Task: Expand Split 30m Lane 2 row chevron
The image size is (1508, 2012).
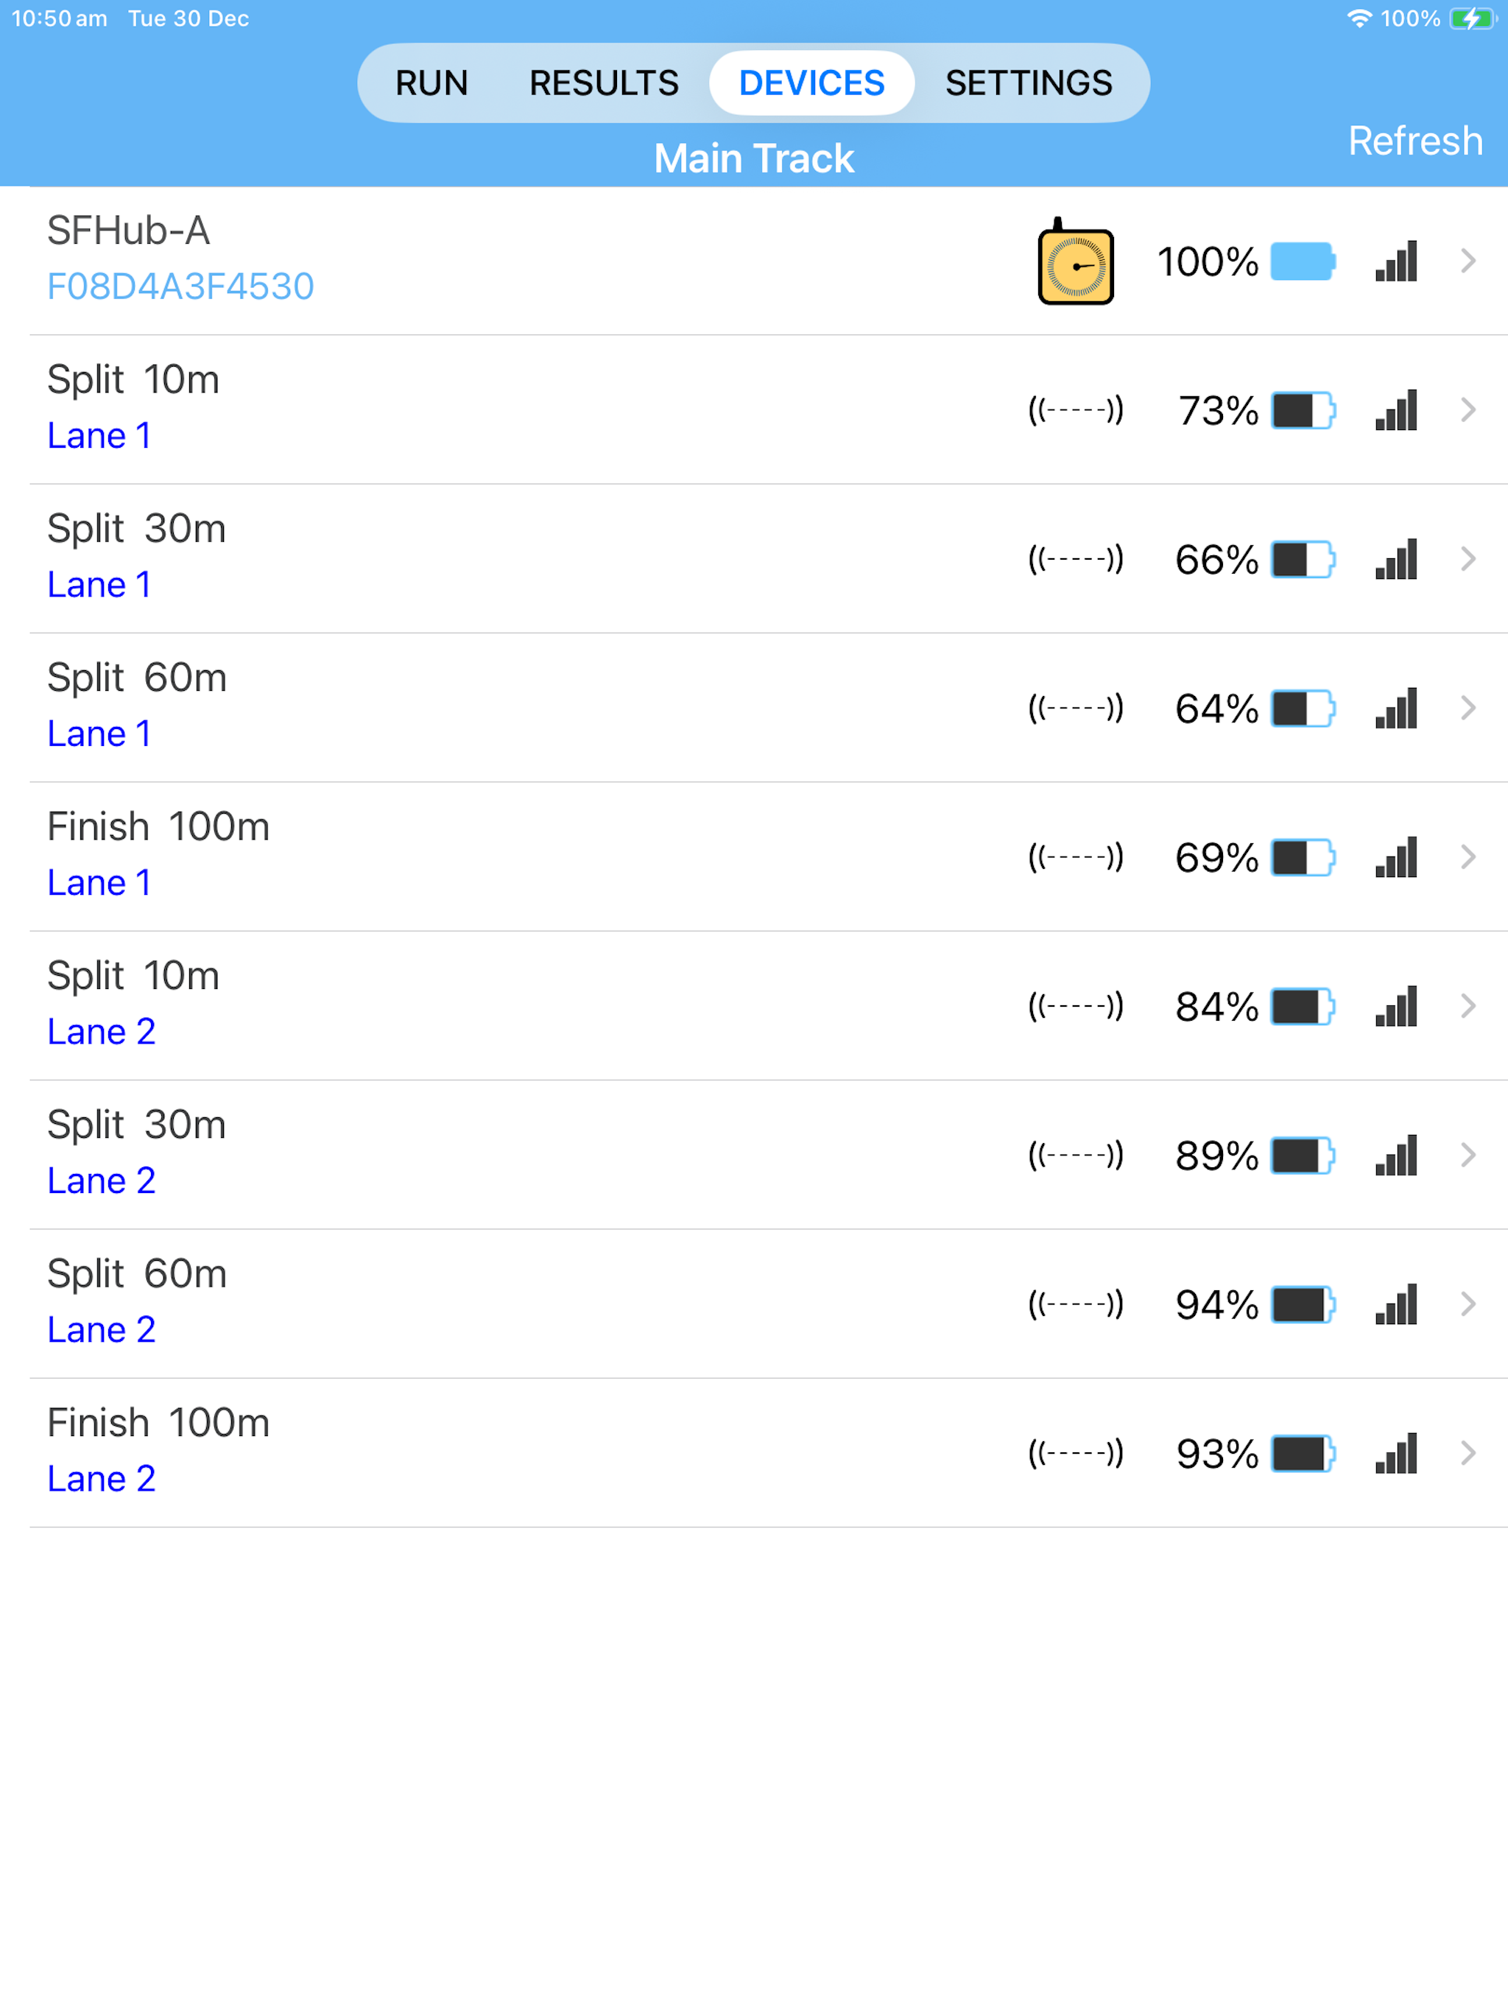Action: (x=1468, y=1156)
